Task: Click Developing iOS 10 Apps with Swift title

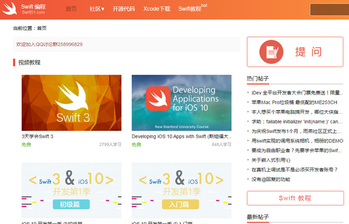Action: (x=182, y=136)
